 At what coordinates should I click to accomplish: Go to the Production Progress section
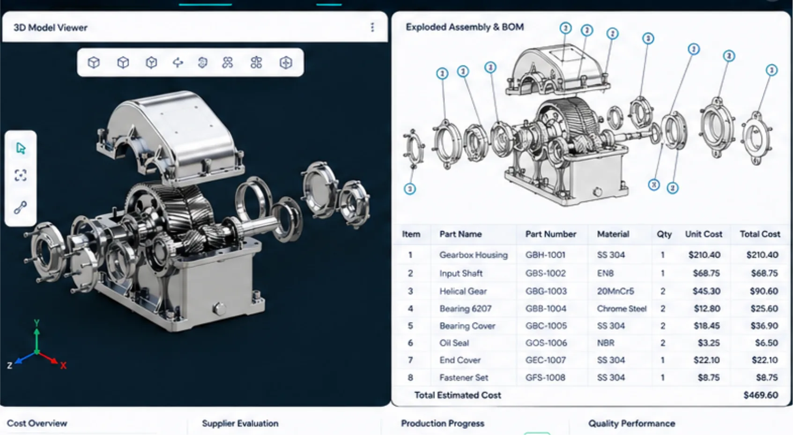tap(443, 423)
